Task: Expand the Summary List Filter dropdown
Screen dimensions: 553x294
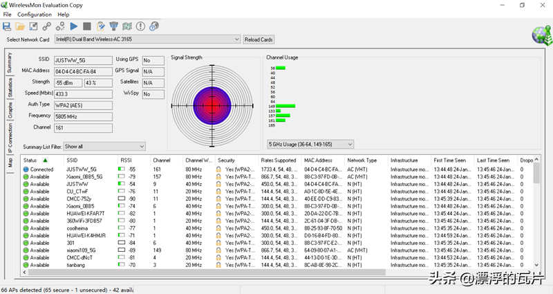Action: click(142, 146)
